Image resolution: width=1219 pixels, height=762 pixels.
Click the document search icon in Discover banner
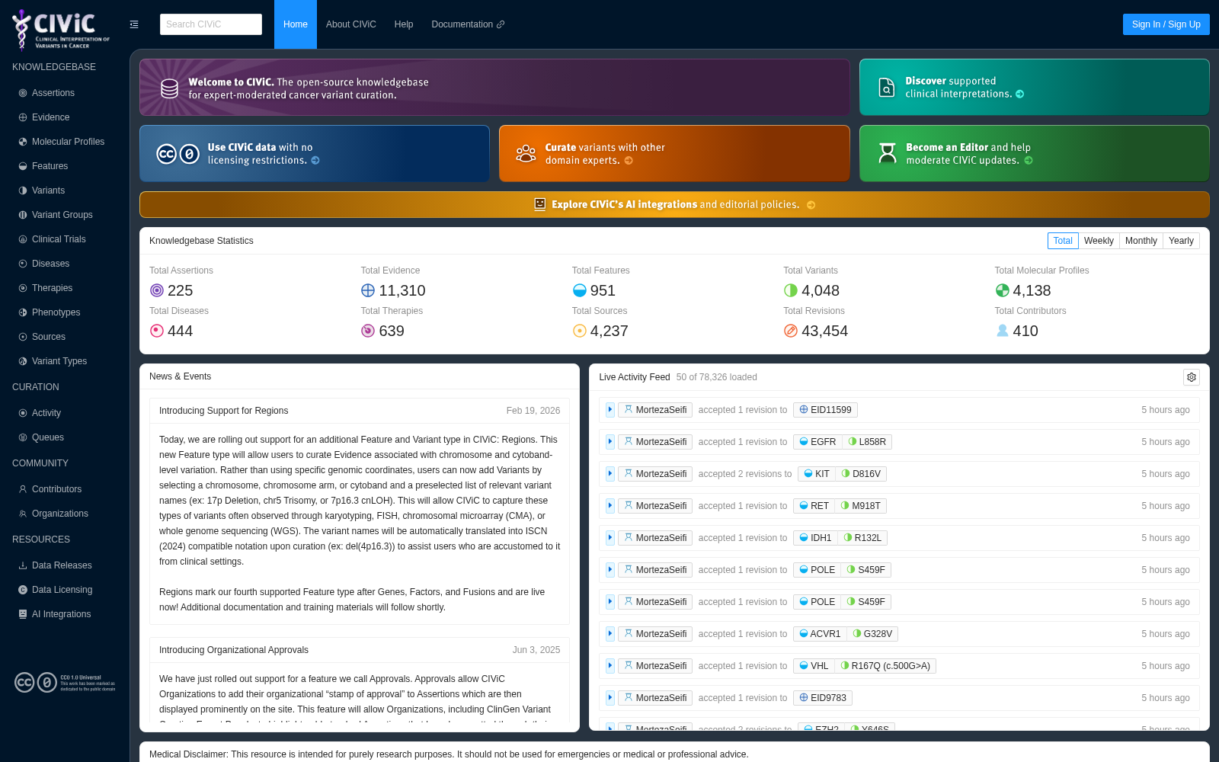coord(887,88)
